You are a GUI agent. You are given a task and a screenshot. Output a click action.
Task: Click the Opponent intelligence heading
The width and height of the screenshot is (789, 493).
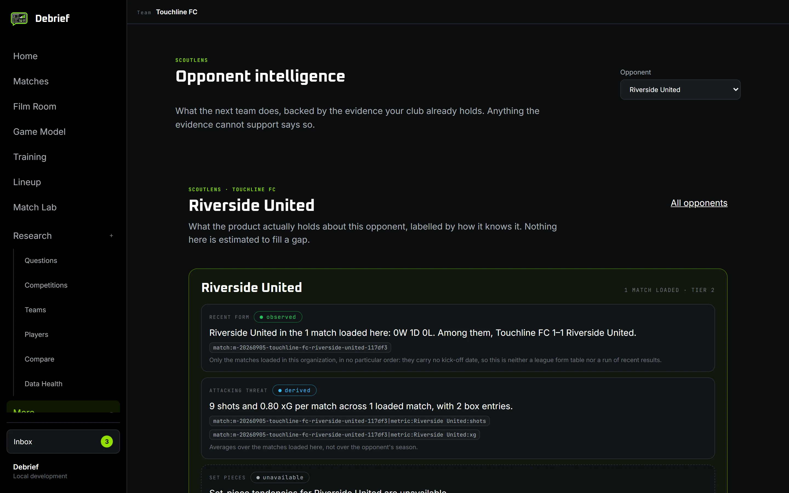point(260,76)
